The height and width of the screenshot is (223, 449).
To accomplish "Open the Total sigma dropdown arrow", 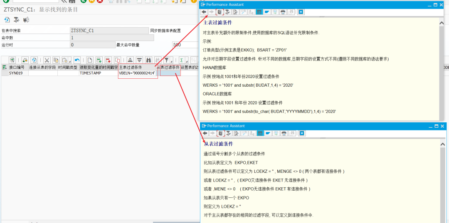I will pos(186,61).
